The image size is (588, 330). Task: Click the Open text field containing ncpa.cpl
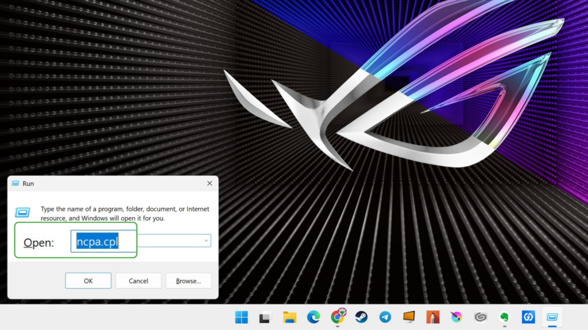tap(141, 241)
